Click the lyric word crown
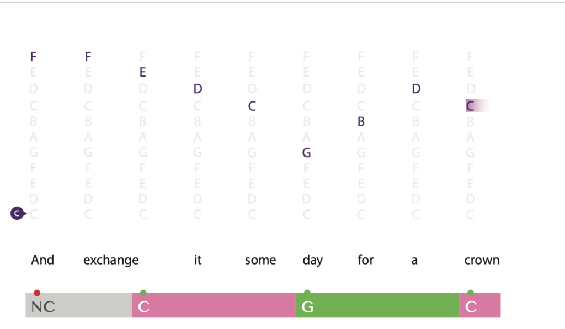The width and height of the screenshot is (565, 329). click(x=482, y=260)
